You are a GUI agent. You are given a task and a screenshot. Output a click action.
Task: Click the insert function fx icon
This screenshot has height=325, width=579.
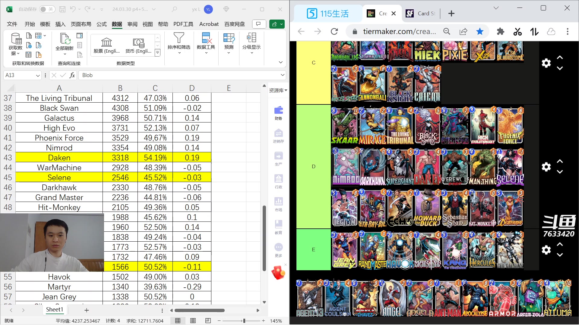pos(72,75)
